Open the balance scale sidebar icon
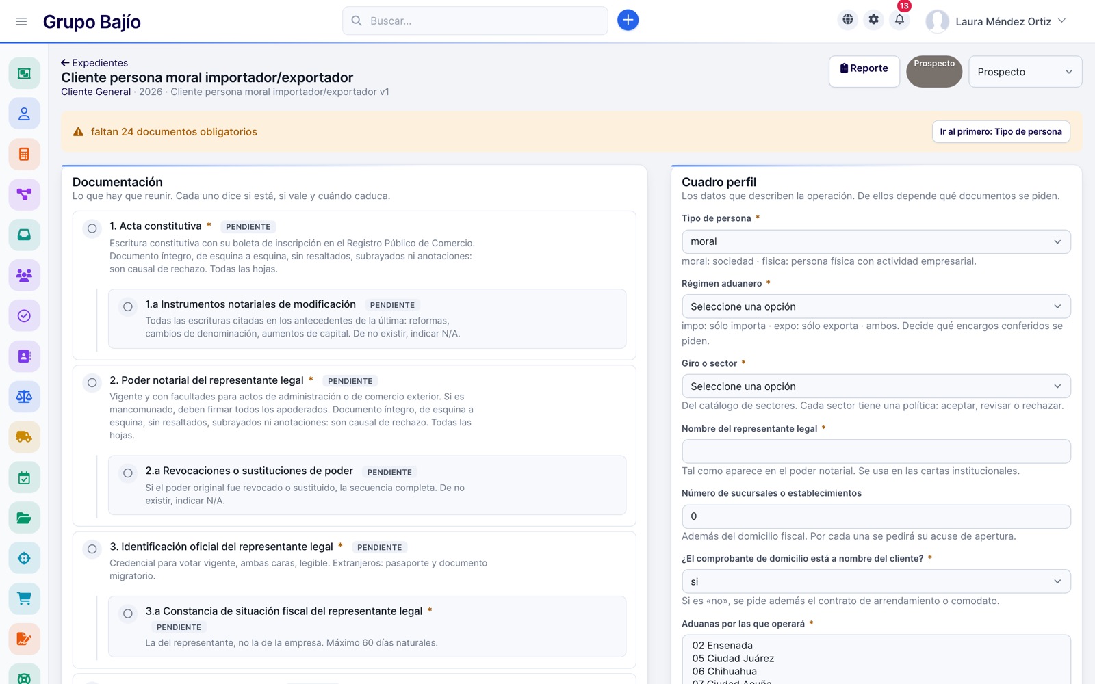1095x684 pixels. coord(24,396)
